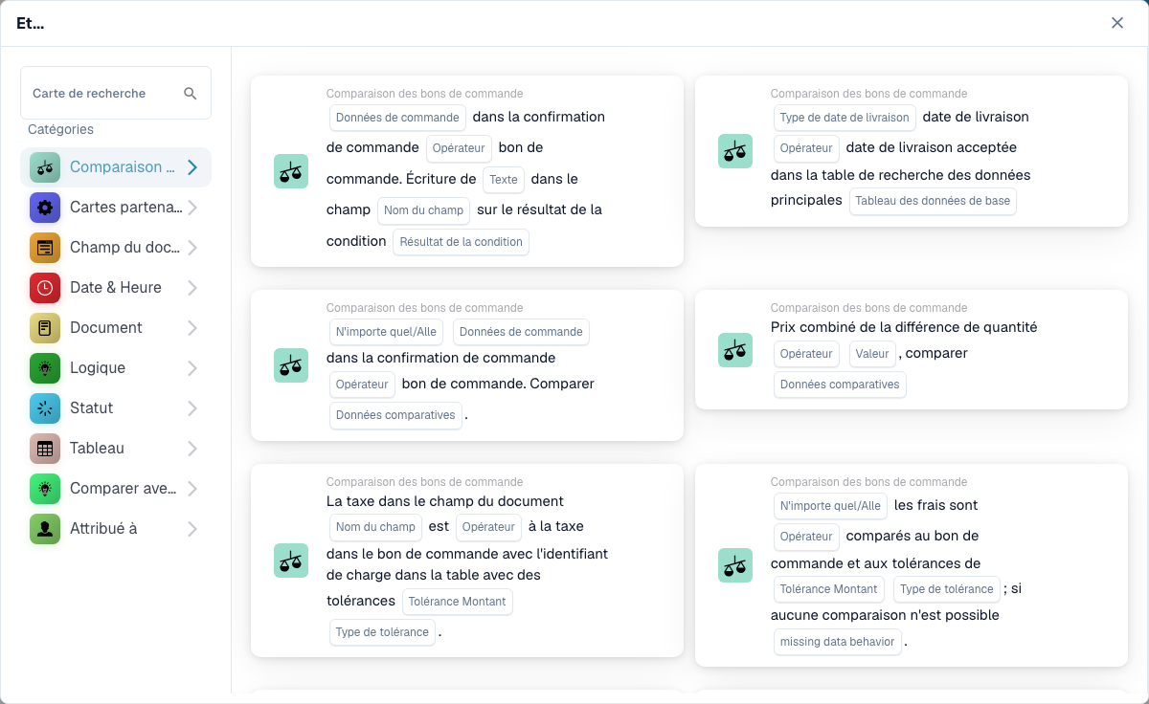Expand the Champ du document chevron
The width and height of the screenshot is (1149, 704).
pyautogui.click(x=192, y=248)
